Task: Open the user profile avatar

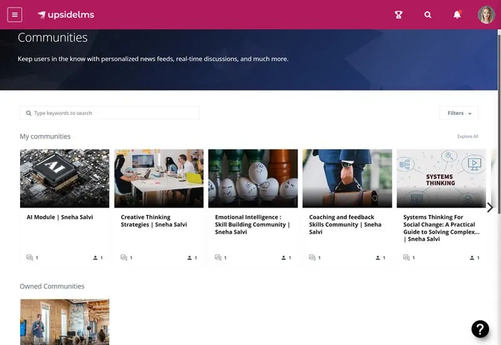Action: [x=486, y=14]
